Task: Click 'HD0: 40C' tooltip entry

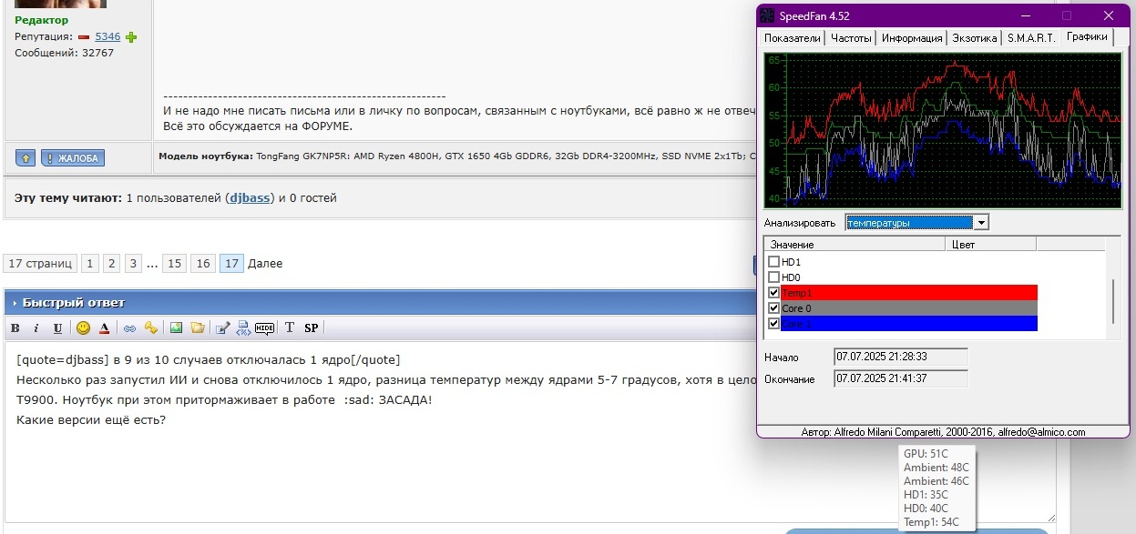Action: pos(926,508)
